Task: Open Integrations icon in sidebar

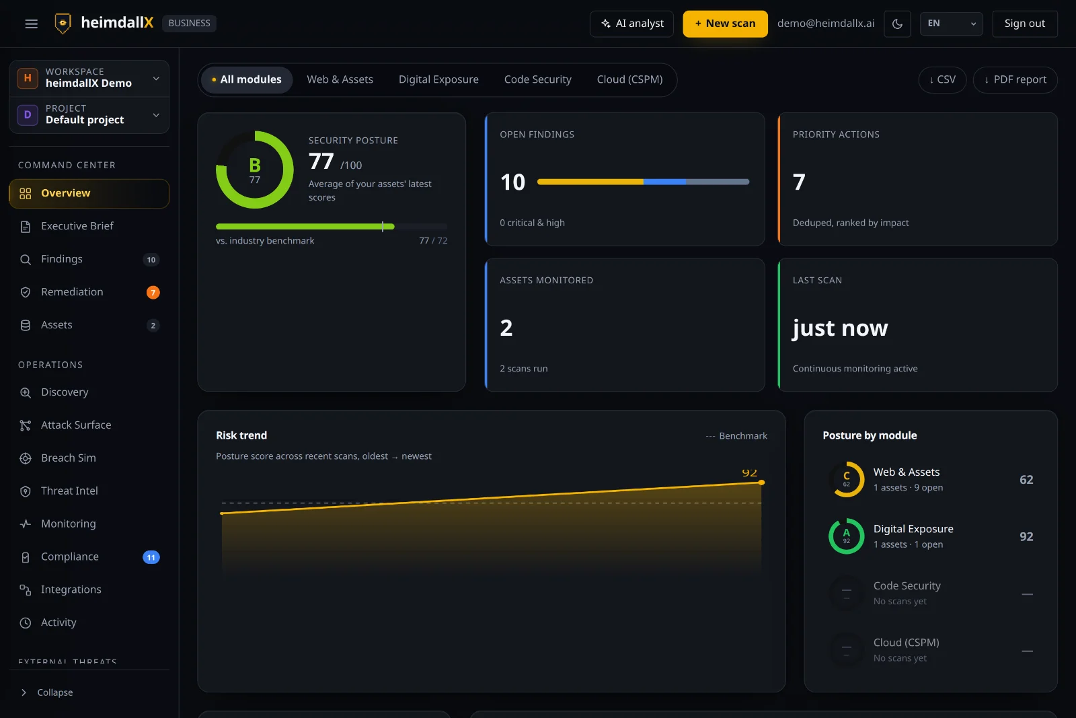Action: [x=26, y=590]
